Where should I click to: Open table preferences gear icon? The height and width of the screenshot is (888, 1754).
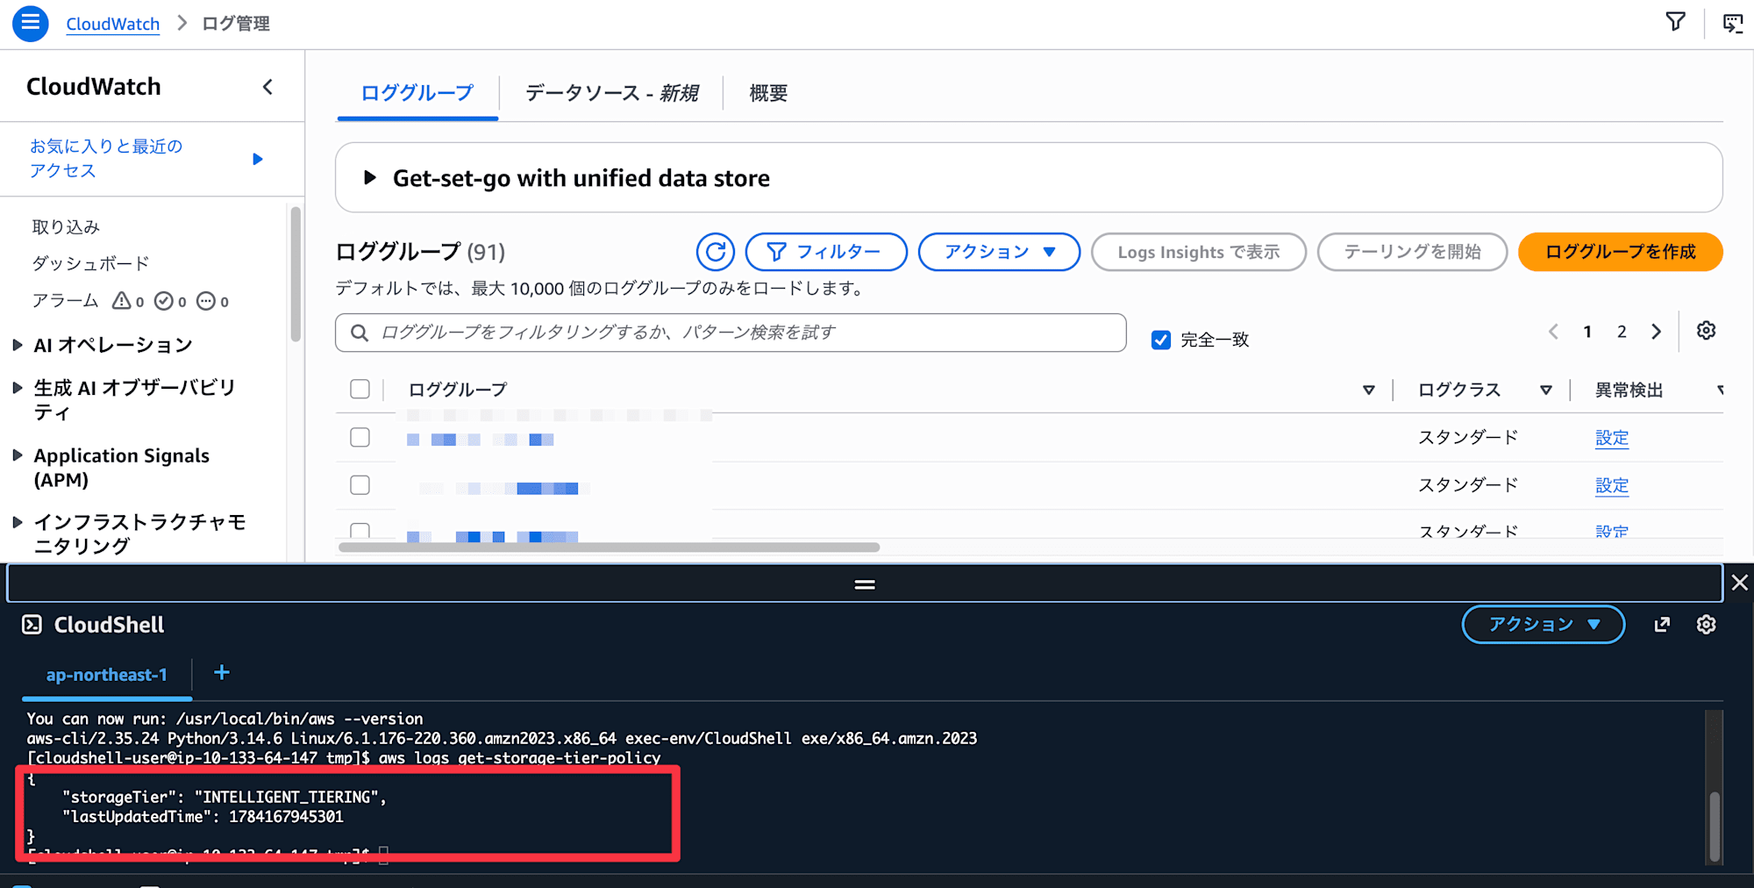point(1706,331)
